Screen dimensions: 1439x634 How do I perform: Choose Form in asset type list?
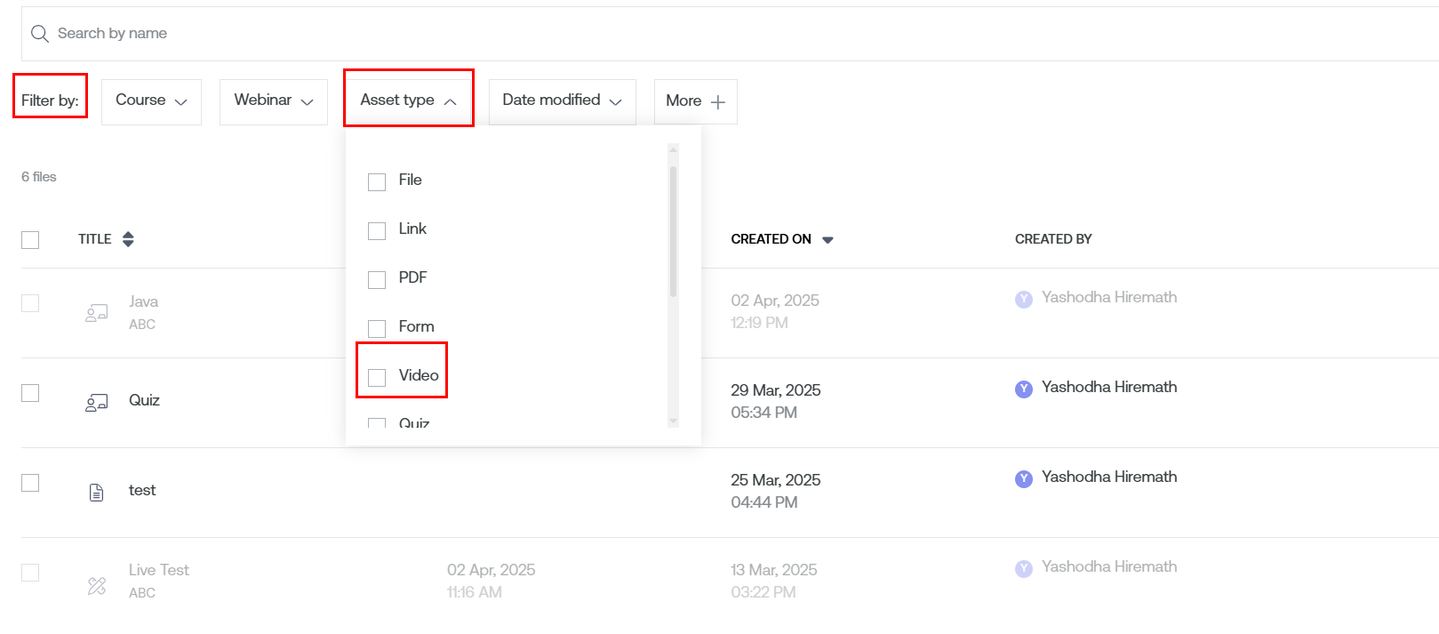(377, 328)
